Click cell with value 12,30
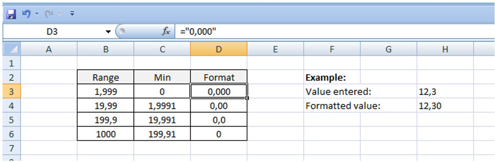The height and width of the screenshot is (162, 495). click(445, 106)
